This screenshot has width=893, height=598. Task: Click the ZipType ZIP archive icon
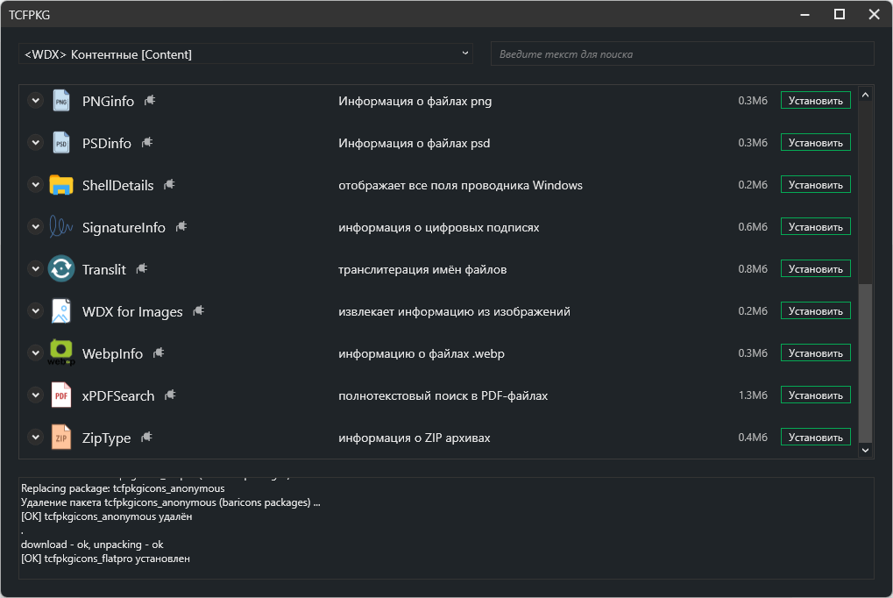click(x=60, y=438)
